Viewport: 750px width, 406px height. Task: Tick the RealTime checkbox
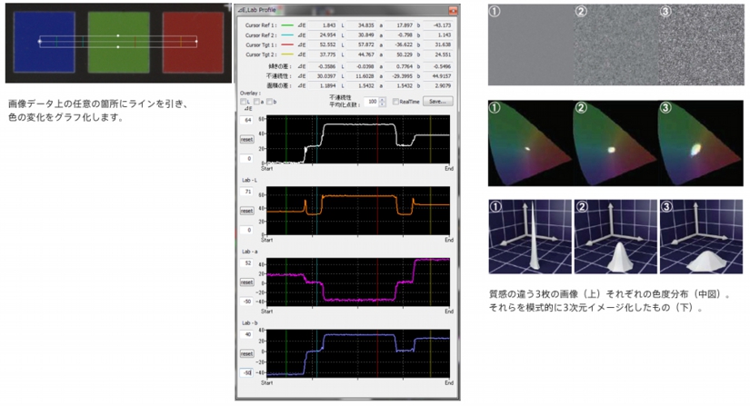click(x=395, y=102)
